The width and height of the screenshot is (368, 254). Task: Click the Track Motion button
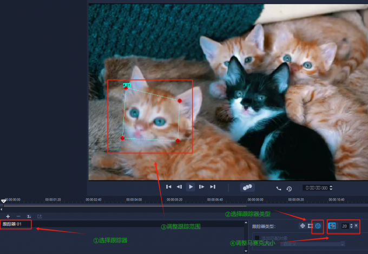pos(247,187)
